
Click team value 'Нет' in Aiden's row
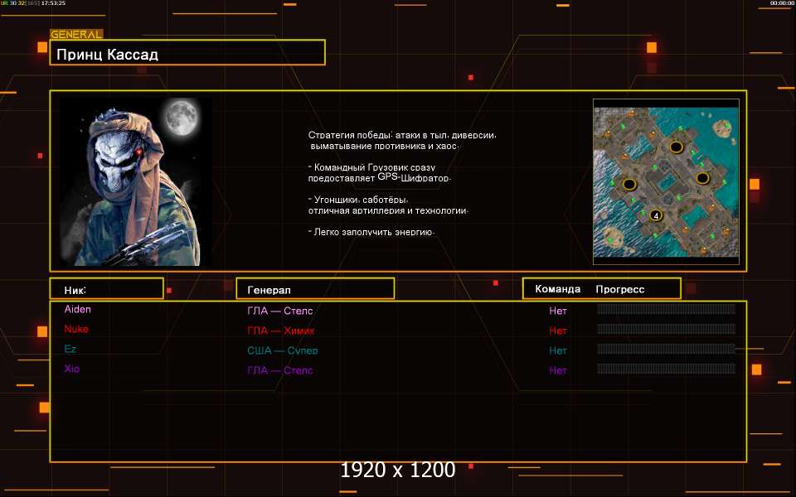click(557, 311)
